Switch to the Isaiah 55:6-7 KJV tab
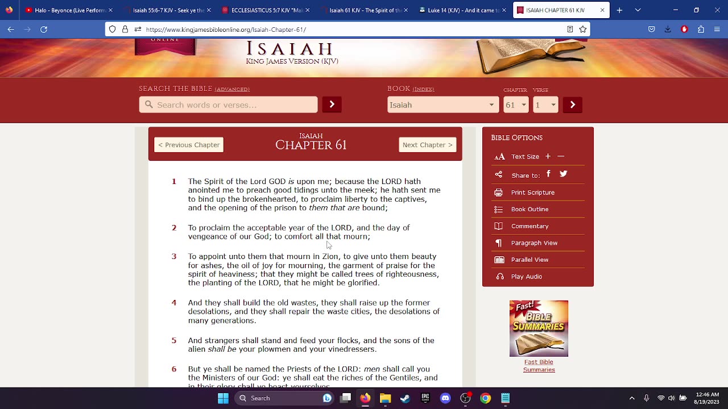The height and width of the screenshot is (409, 728). tap(168, 10)
